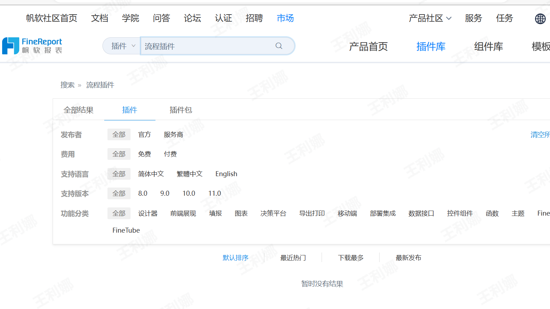Select 全部 in 费用 filter
The height and width of the screenshot is (309, 550).
click(119, 154)
